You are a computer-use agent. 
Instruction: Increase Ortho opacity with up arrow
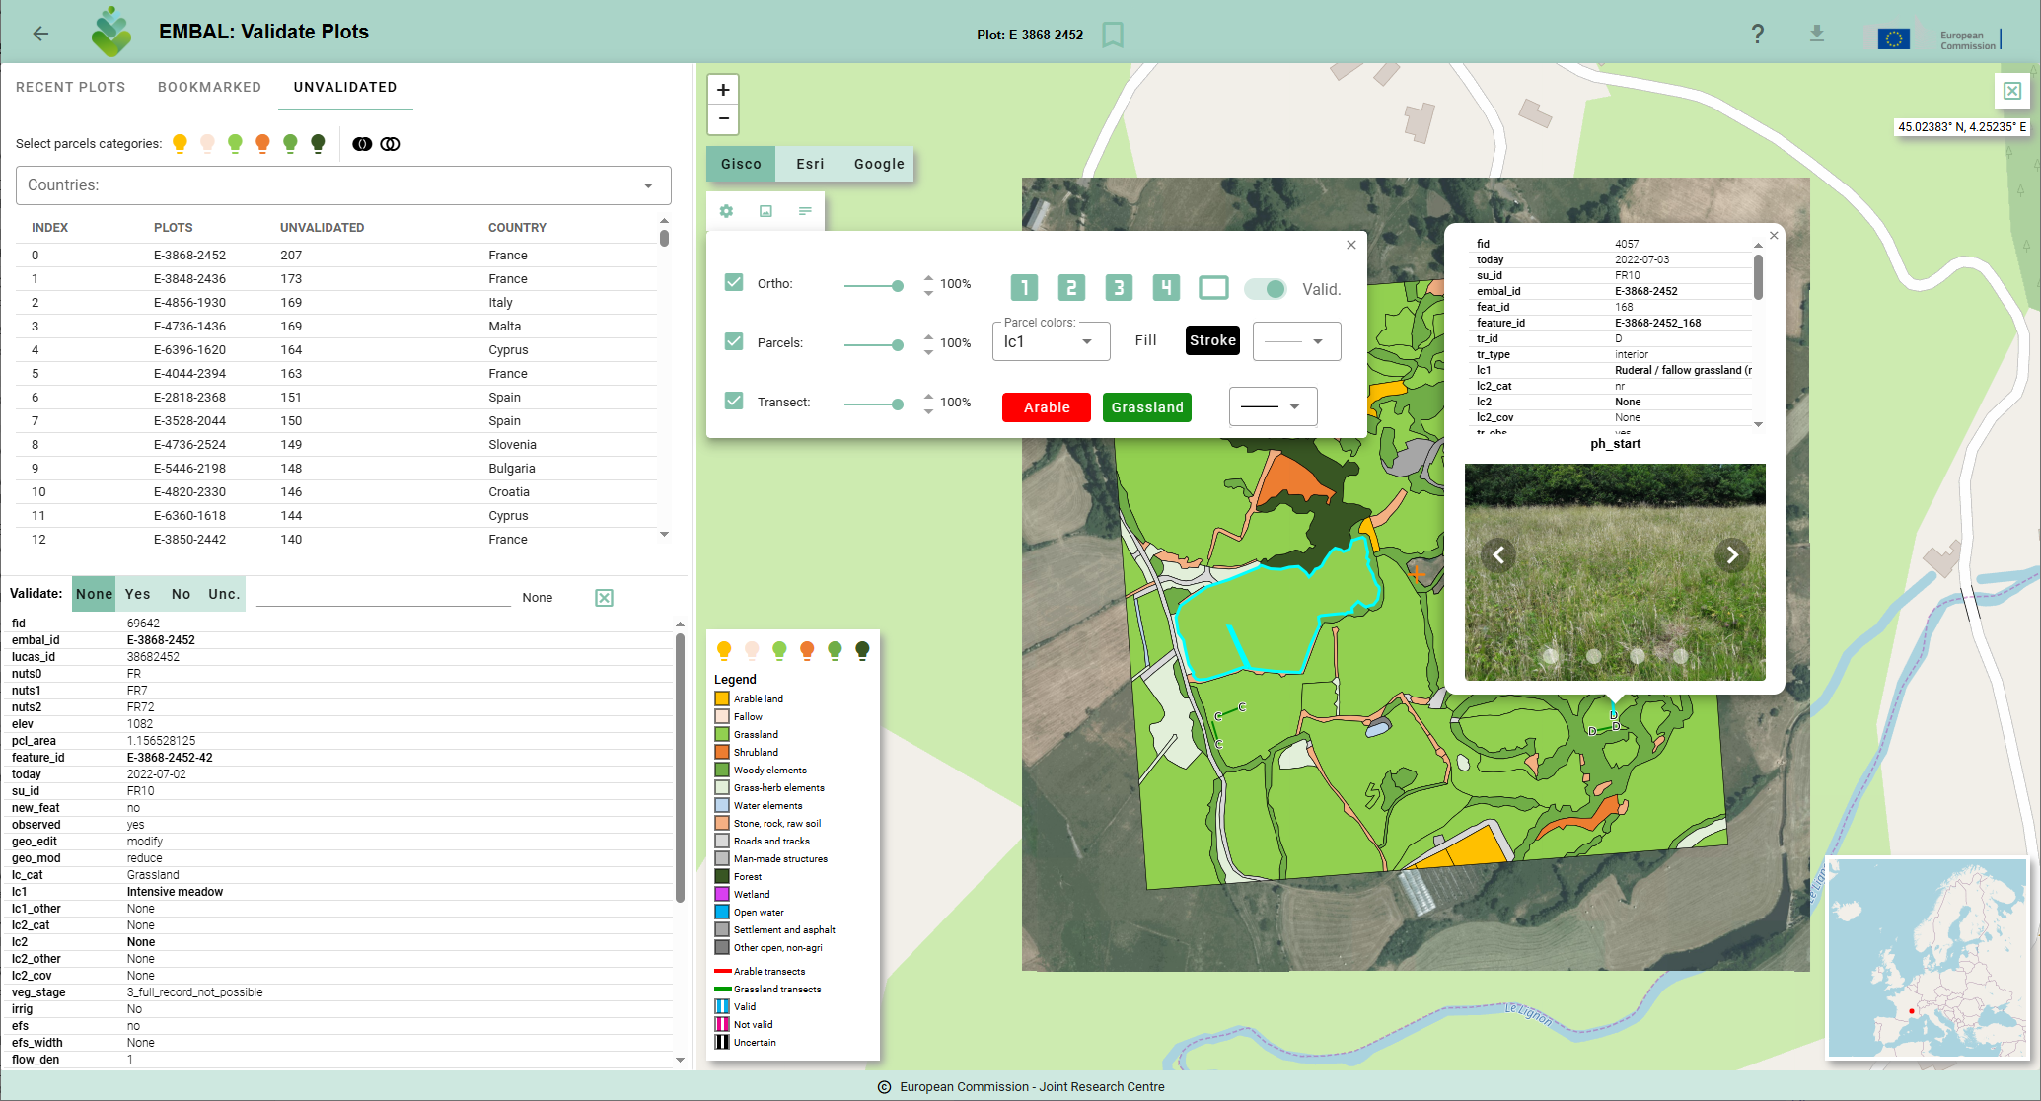click(x=928, y=277)
